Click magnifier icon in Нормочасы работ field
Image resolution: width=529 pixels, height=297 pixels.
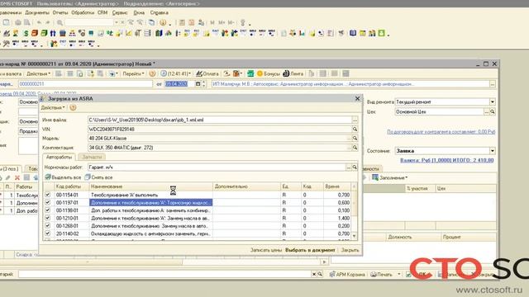point(355,167)
